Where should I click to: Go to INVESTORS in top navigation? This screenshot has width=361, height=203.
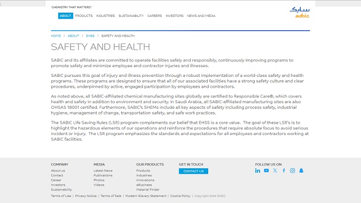pyautogui.click(x=174, y=16)
